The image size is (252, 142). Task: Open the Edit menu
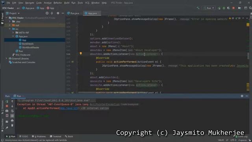tap(14, 3)
